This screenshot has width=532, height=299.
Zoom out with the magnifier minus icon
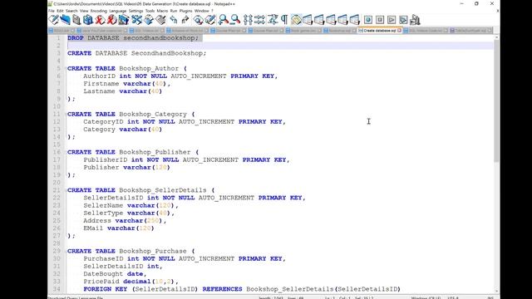tap(234, 20)
